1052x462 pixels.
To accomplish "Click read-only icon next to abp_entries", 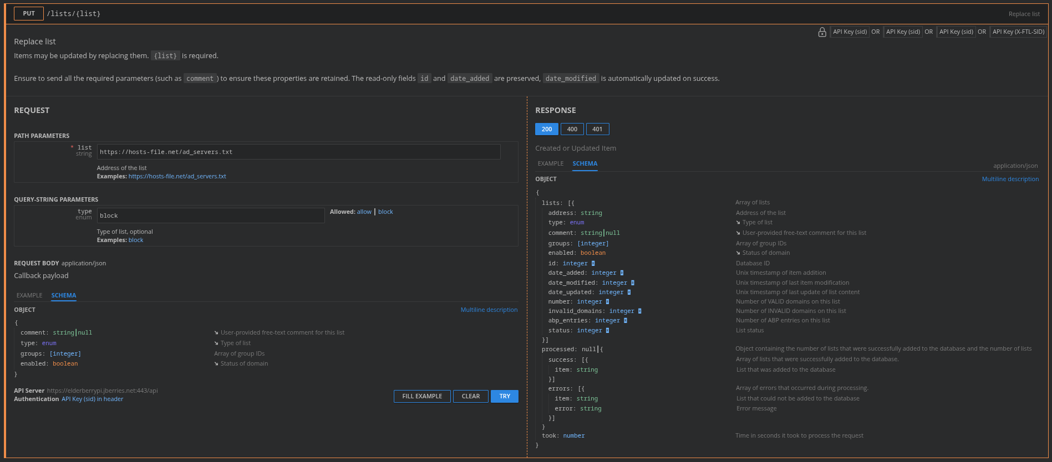I will coord(625,321).
